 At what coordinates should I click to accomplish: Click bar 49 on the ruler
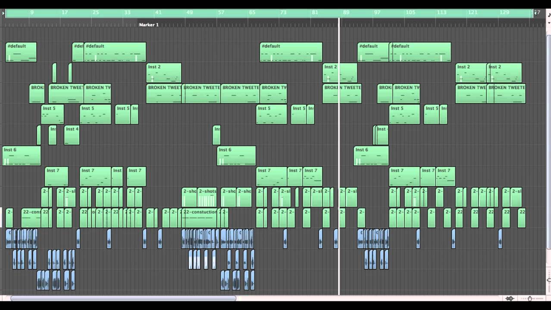click(x=189, y=12)
